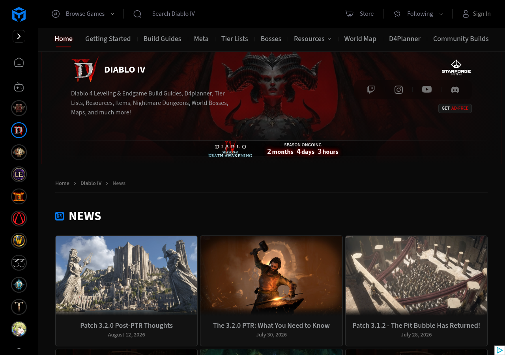The height and width of the screenshot is (355, 505).
Task: Open the Getting Started tab
Action: [x=108, y=39]
